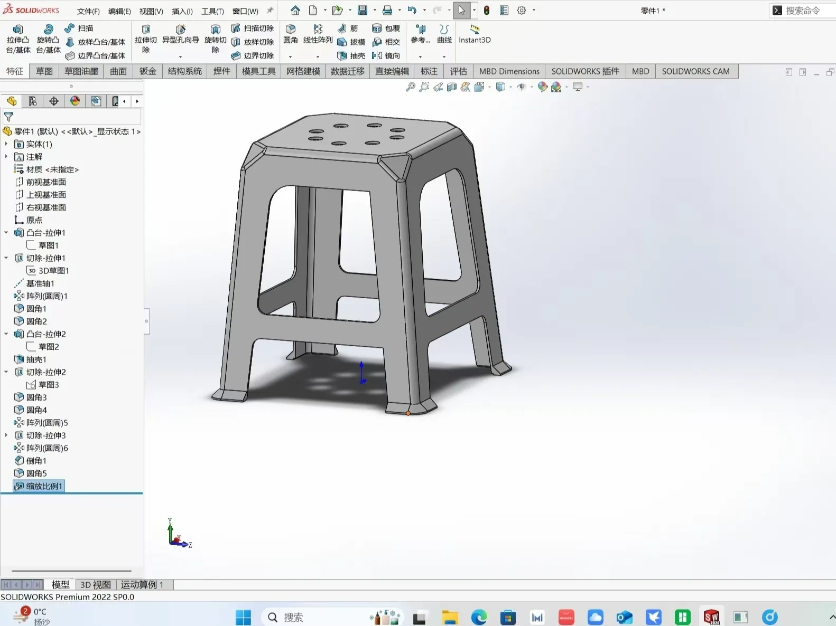This screenshot has width=836, height=626.
Task: Open the Curves (曲线) tool
Action: click(x=444, y=34)
